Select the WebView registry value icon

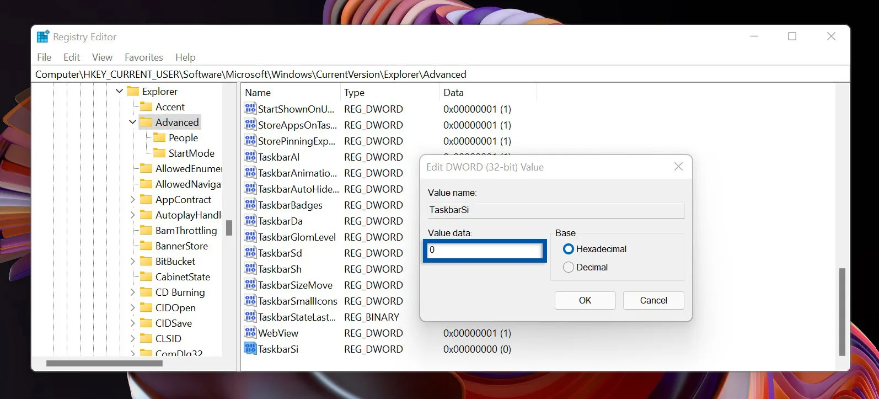coord(250,333)
